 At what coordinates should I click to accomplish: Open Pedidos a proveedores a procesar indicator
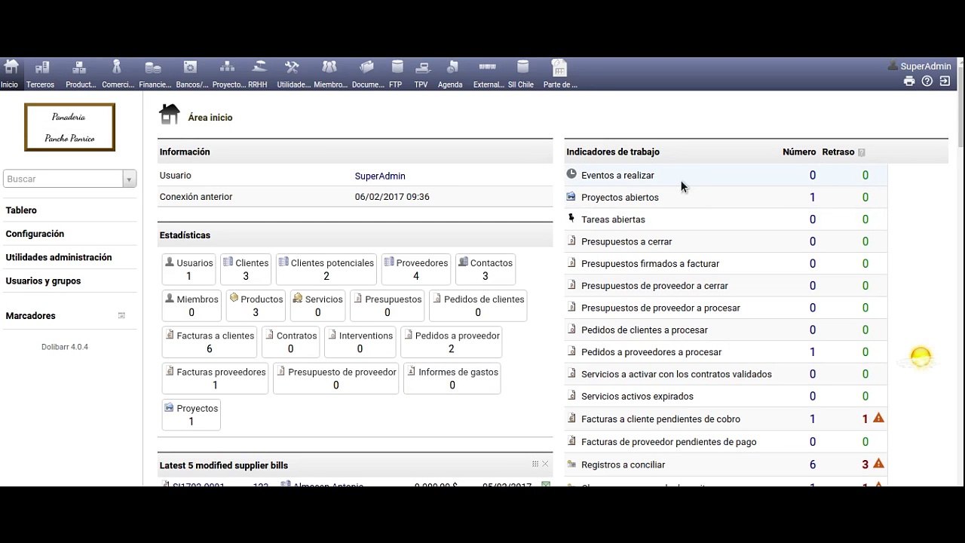point(651,352)
